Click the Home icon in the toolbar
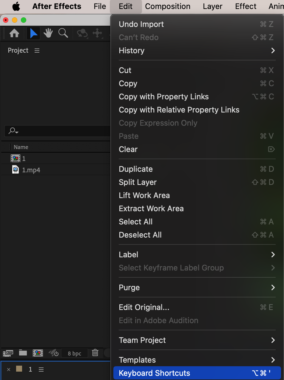The height and width of the screenshot is (380, 284). (14, 33)
